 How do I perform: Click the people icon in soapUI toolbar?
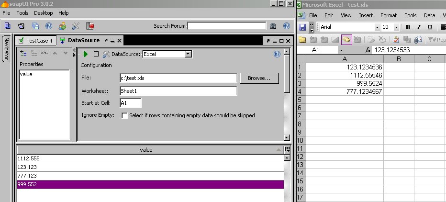pos(62,26)
